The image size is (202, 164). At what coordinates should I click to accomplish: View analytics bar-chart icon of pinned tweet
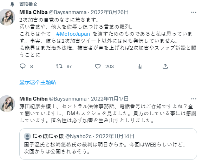(140, 66)
